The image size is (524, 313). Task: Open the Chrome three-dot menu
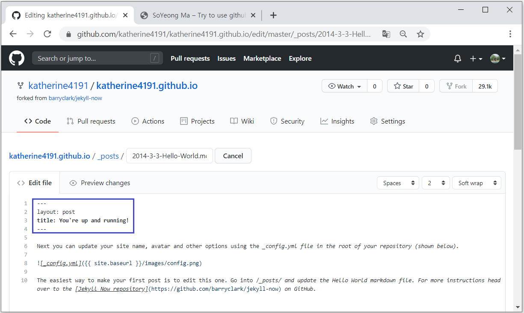tap(510, 34)
